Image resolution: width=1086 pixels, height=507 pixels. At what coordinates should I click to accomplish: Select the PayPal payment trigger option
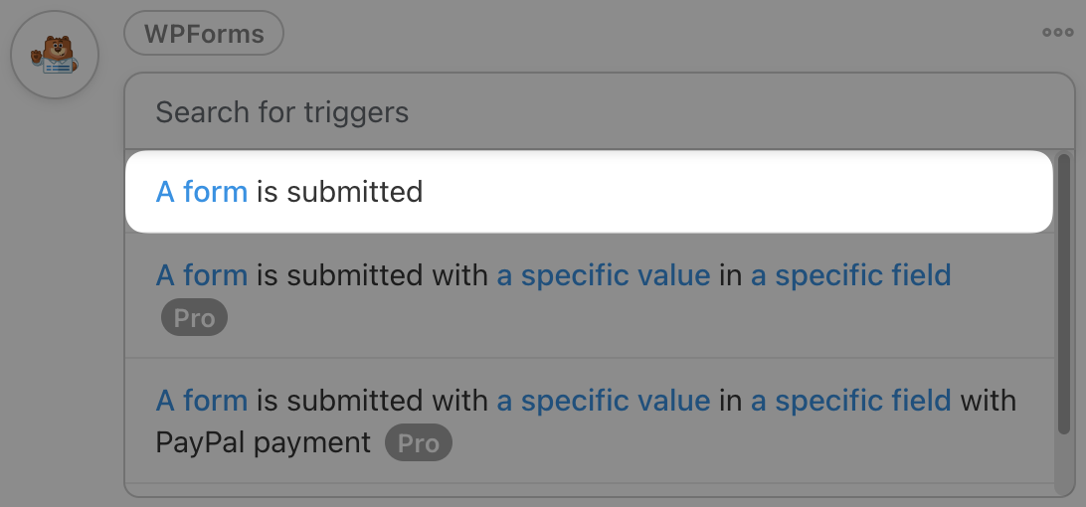pyautogui.click(x=587, y=422)
